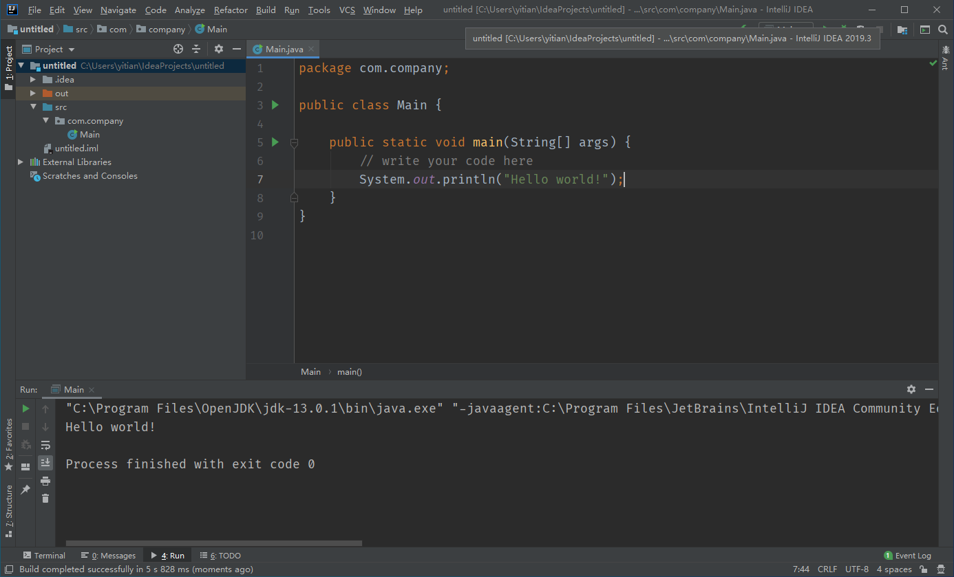Clear console with trash icon

tap(45, 499)
